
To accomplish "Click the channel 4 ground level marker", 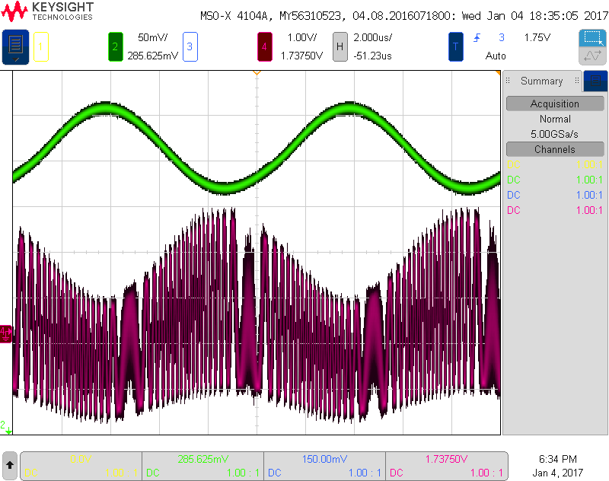I will [x=6, y=334].
